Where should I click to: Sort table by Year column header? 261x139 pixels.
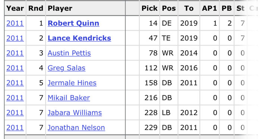click(x=15, y=8)
